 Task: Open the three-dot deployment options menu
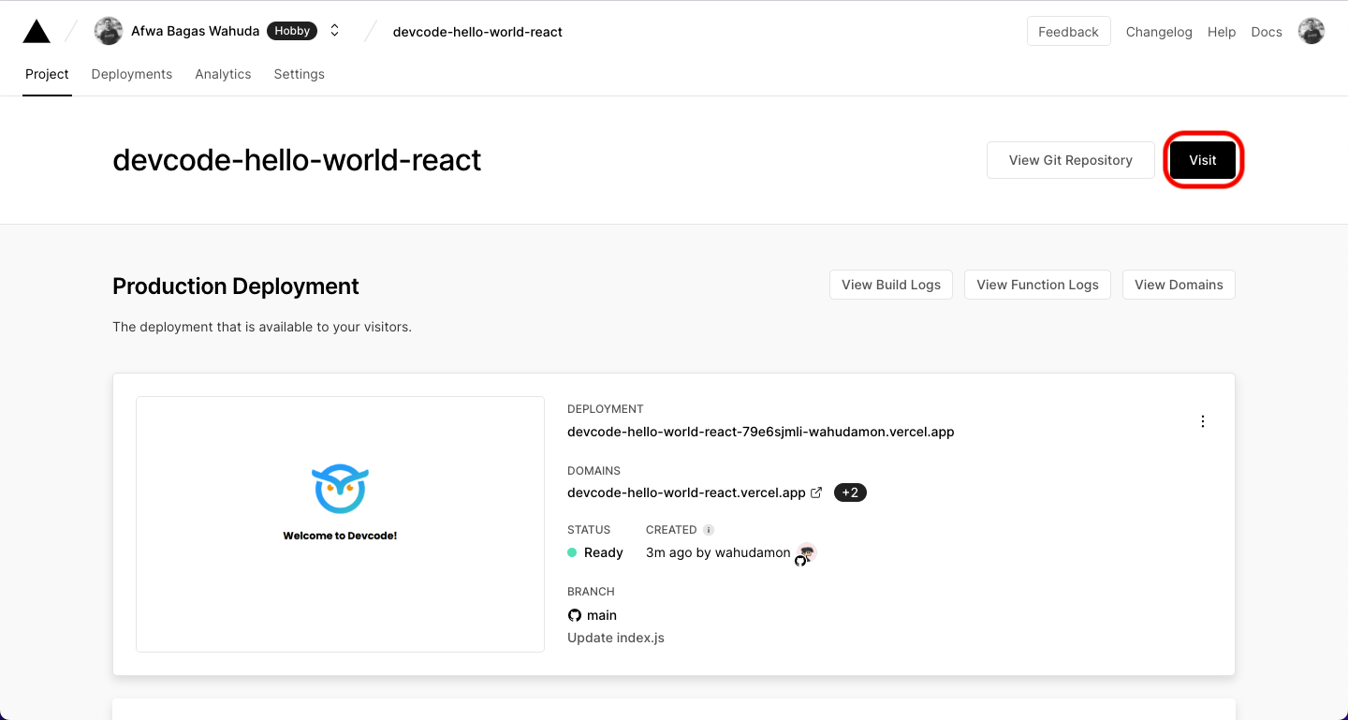pos(1203,421)
